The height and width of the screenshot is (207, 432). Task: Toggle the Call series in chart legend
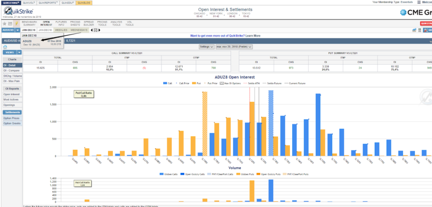tap(167, 83)
